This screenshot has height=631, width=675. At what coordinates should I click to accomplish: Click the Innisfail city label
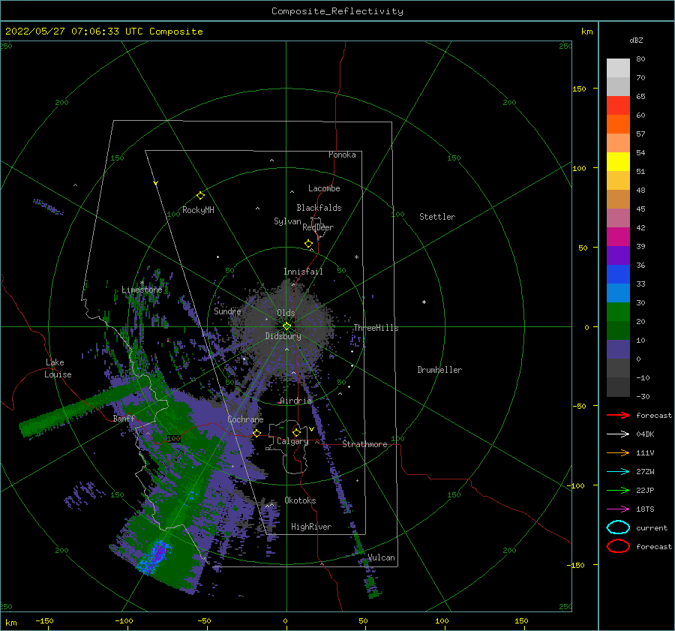pyautogui.click(x=303, y=272)
